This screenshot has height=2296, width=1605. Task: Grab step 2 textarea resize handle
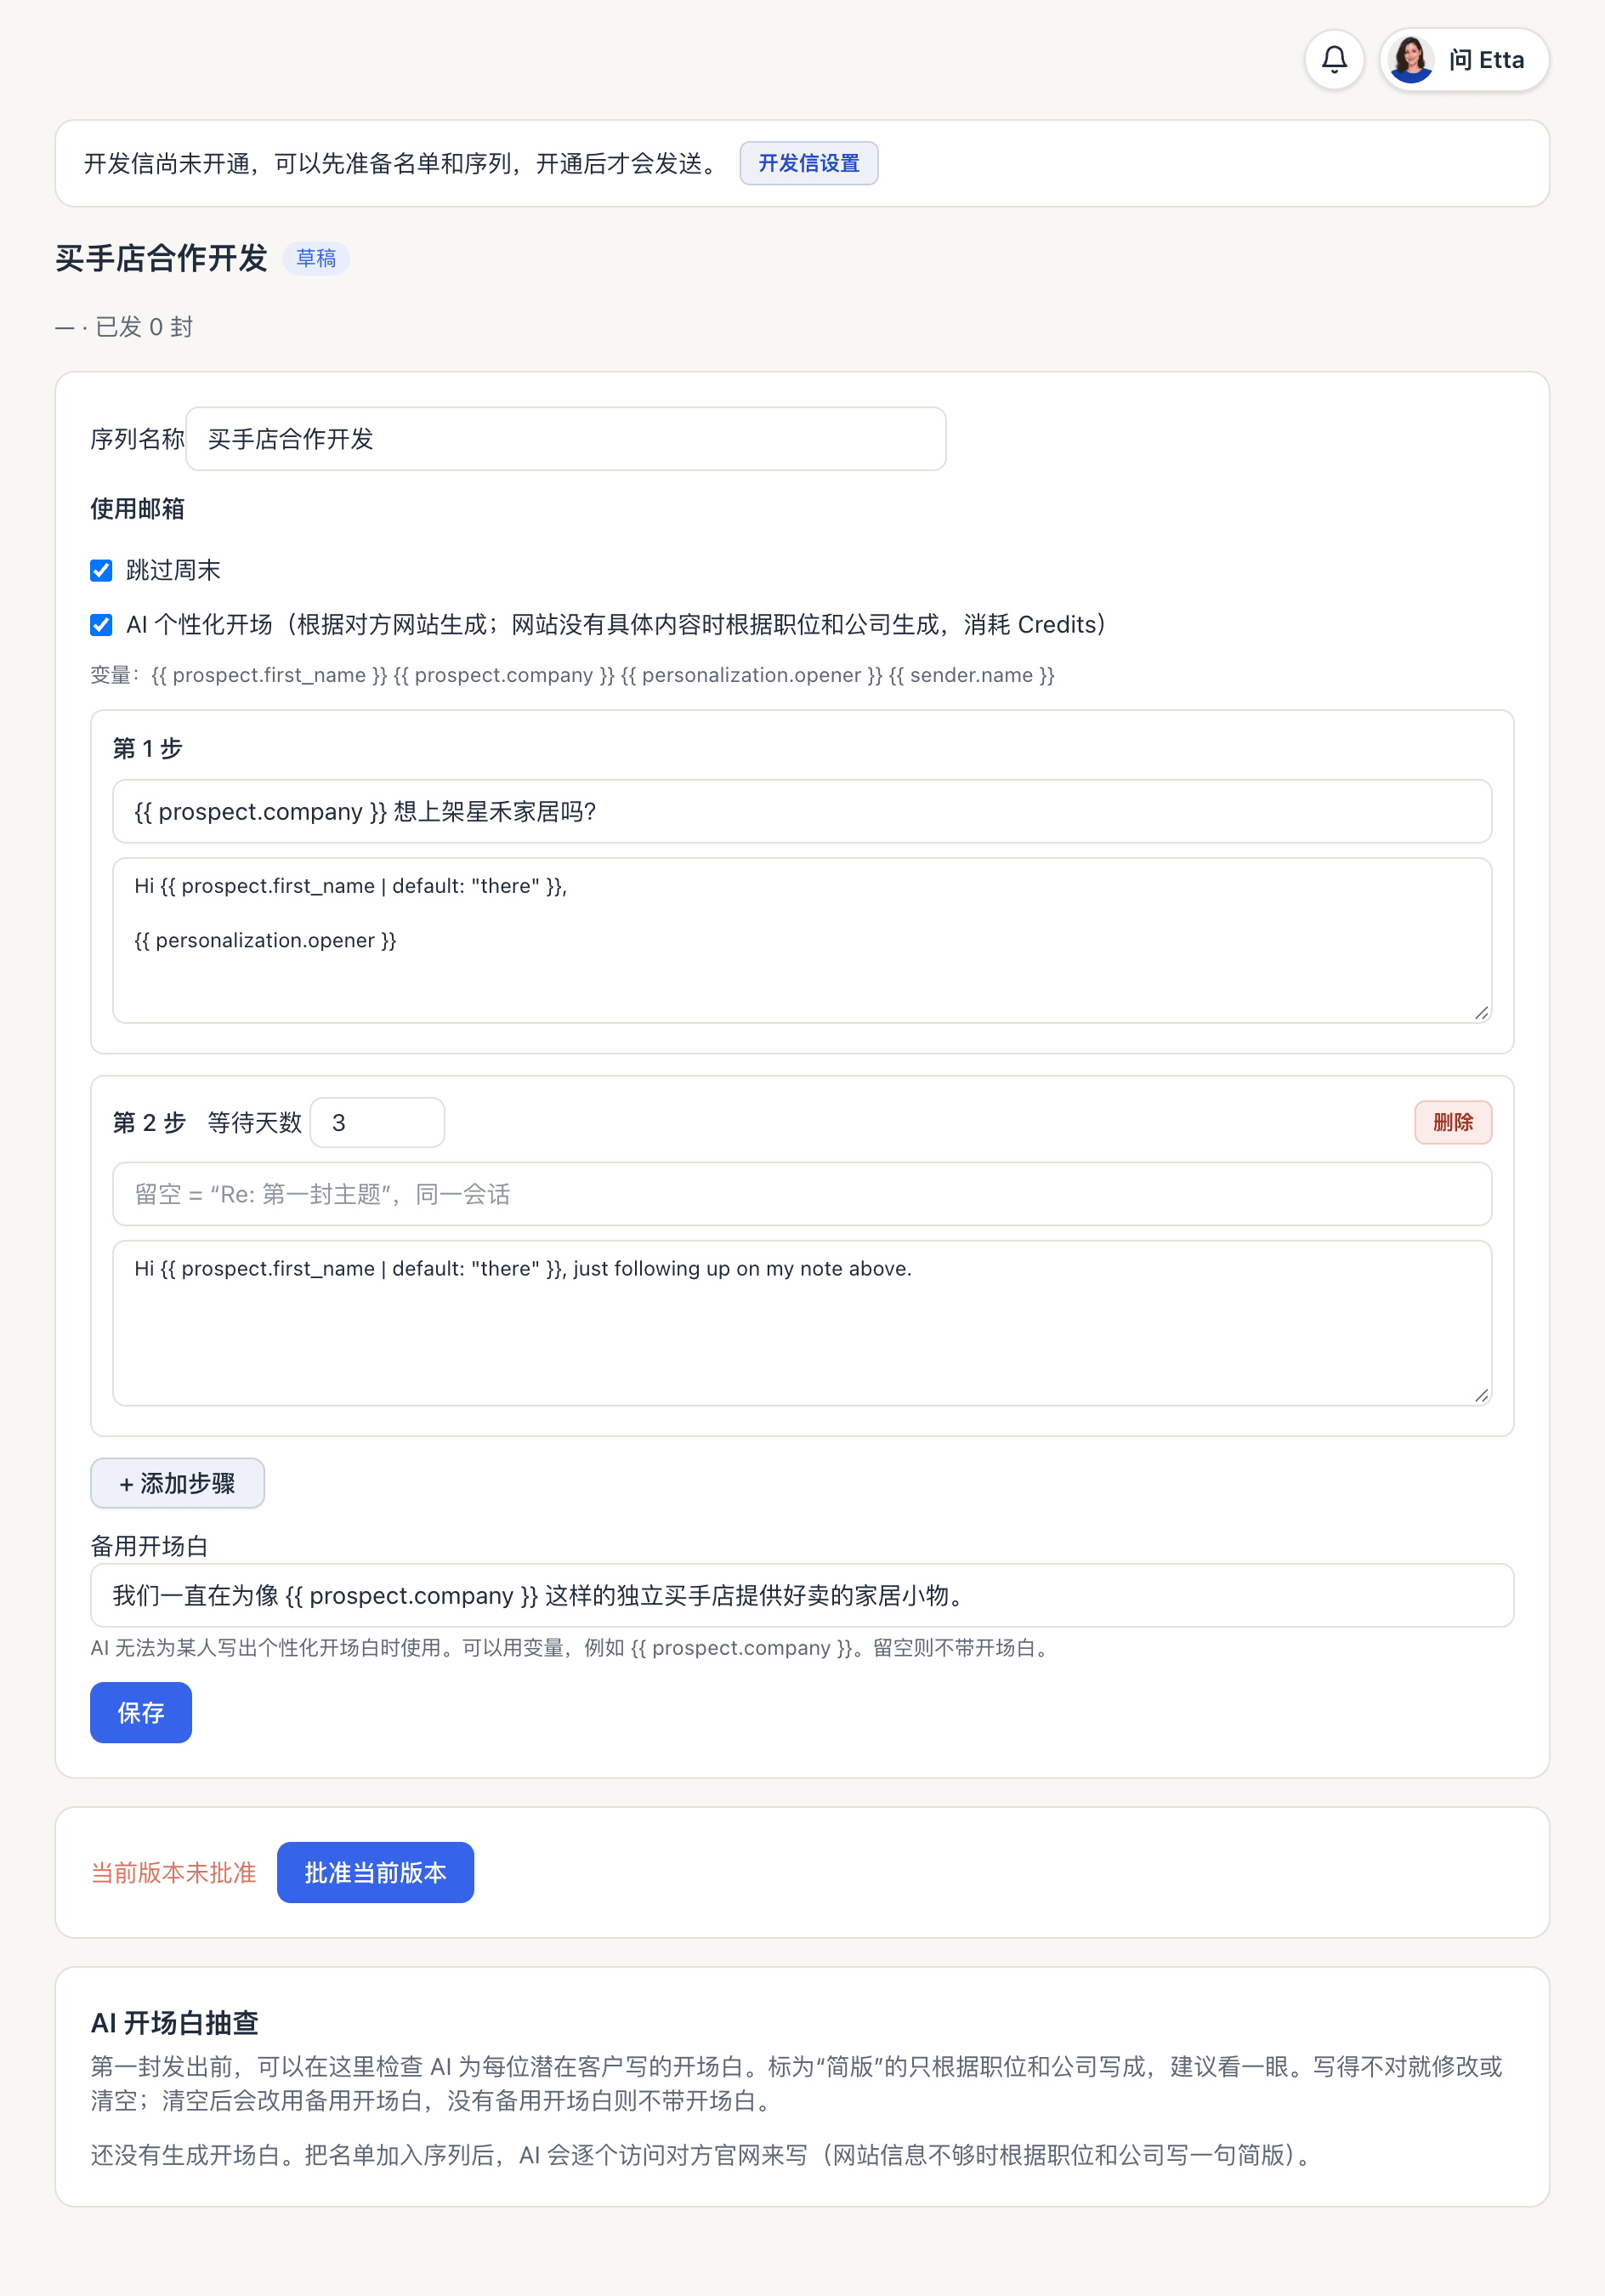tap(1481, 1395)
